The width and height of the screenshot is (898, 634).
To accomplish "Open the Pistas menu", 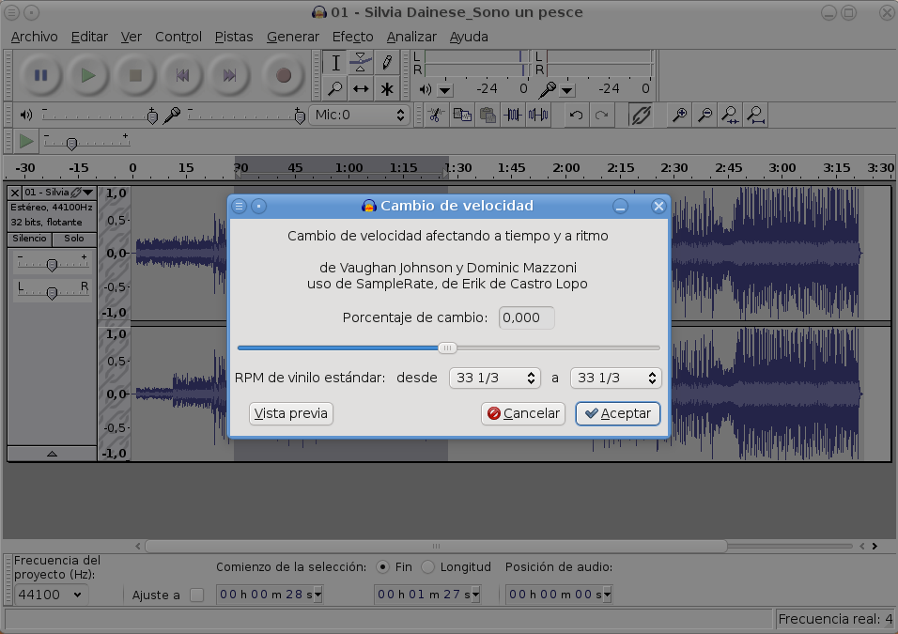I will click(234, 37).
